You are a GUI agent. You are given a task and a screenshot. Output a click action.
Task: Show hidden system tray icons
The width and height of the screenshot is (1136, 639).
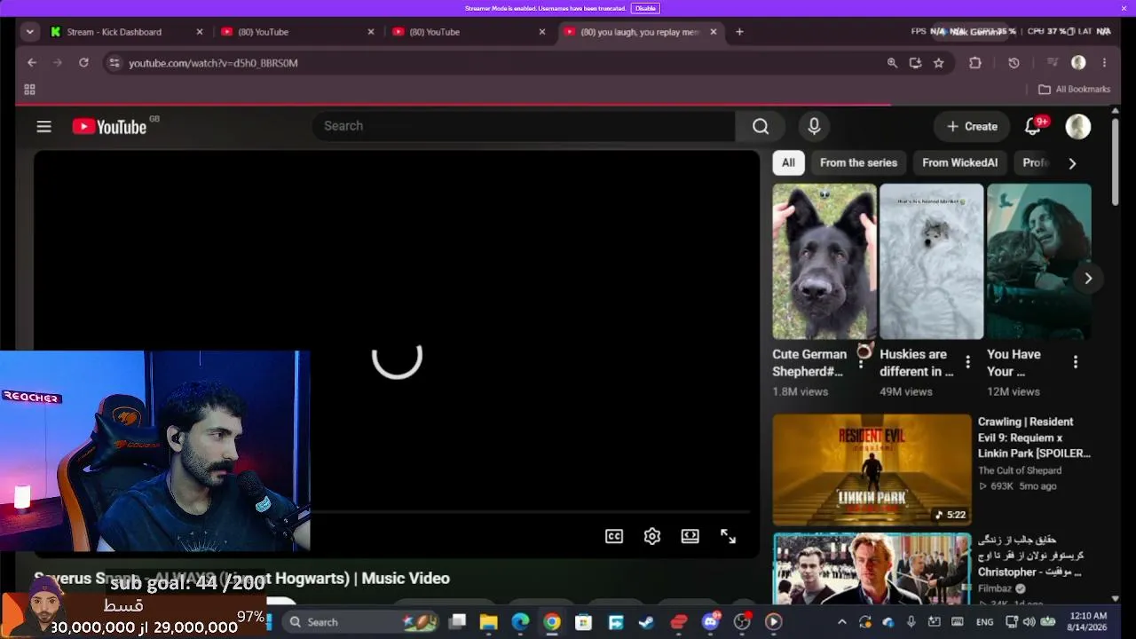[x=842, y=622]
